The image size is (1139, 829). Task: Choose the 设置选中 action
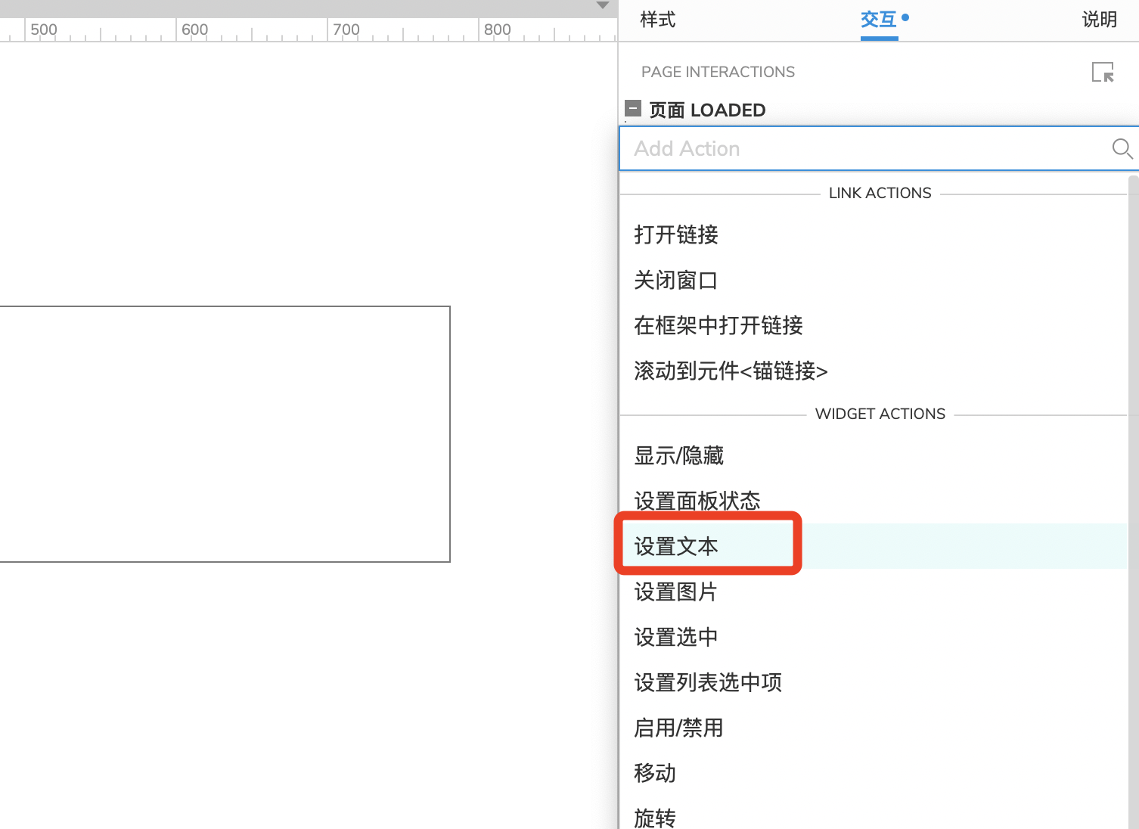click(x=675, y=637)
